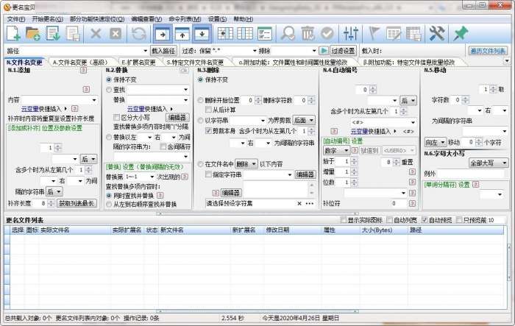
Task: Click the sliders adjustment toolbar icon
Action: (x=350, y=33)
